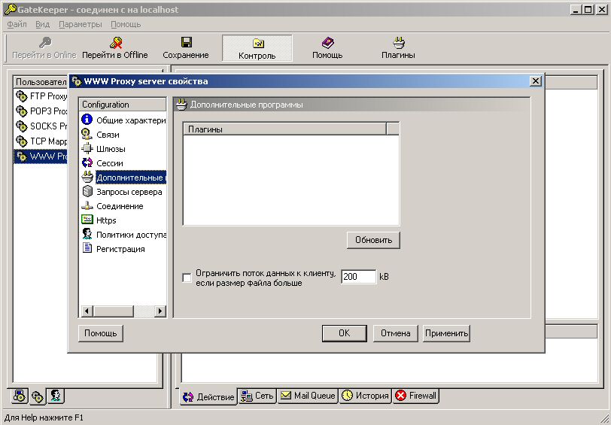Click right arrow of configuration list scrollbar
Screen dimensions: 611x425
tap(160, 311)
